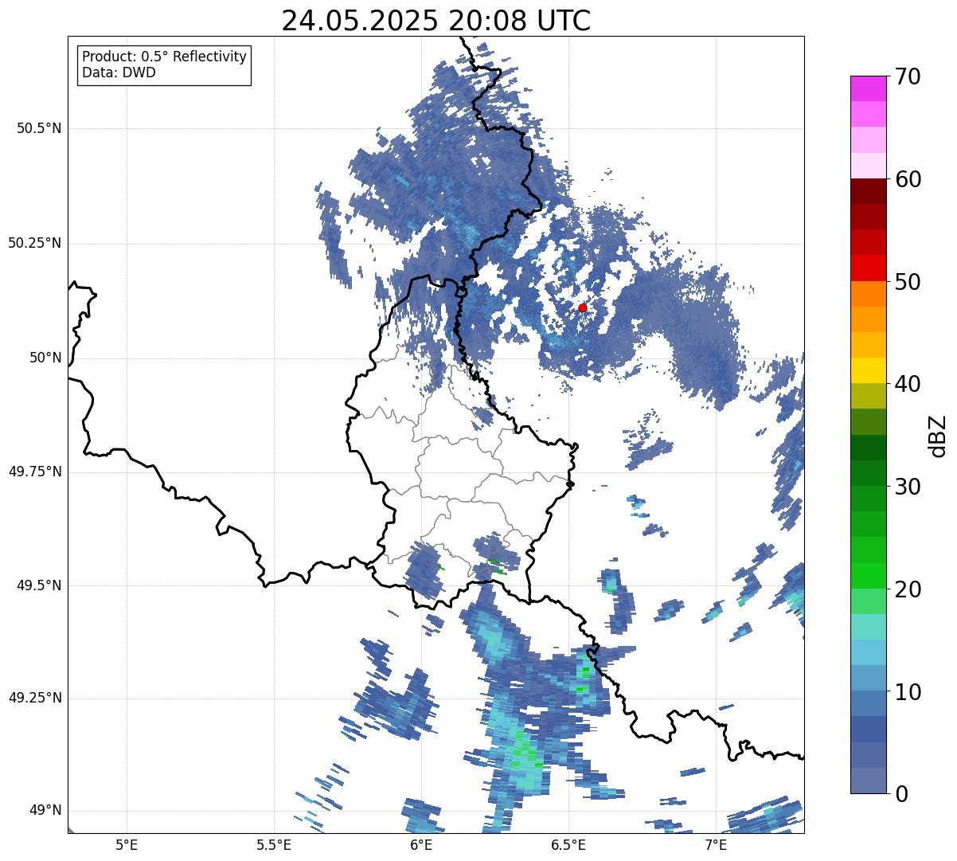The height and width of the screenshot is (861, 957).
Task: Click the colorbar "dBZ" axis label
Action: point(938,435)
